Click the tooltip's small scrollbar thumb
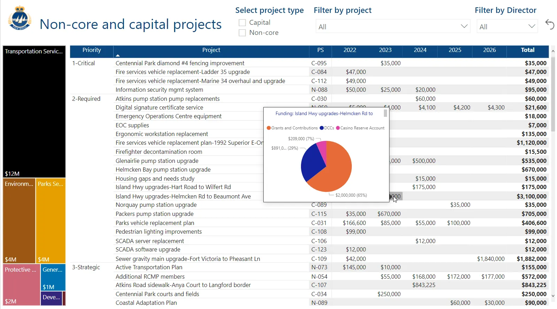557x309 pixels. 385,113
